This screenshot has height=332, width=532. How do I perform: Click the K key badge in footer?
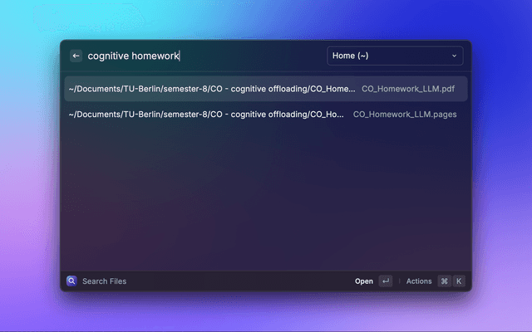click(x=458, y=281)
